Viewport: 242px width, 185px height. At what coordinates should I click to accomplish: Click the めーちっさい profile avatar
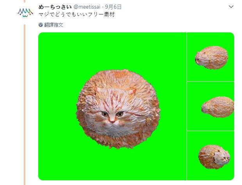tap(25, 12)
